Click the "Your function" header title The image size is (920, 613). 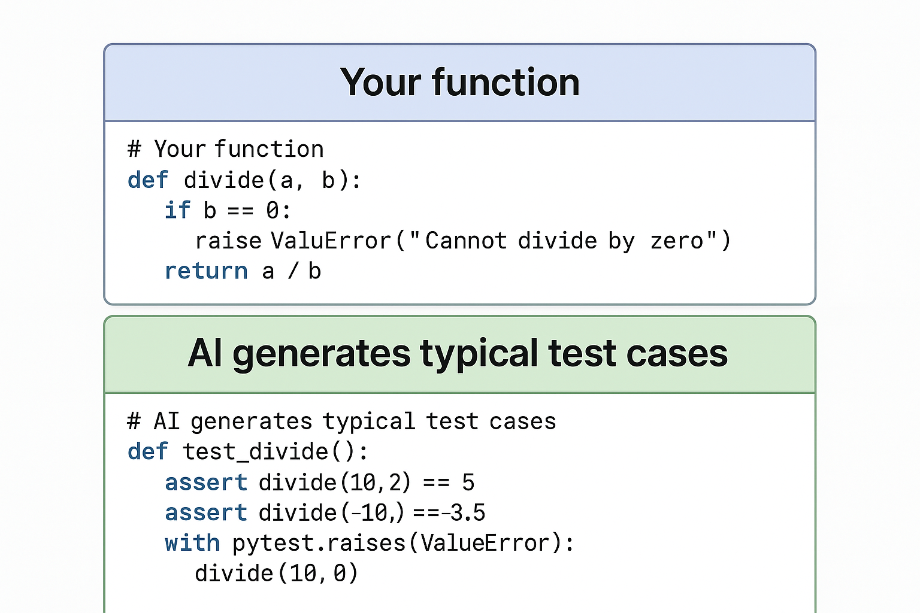(x=460, y=82)
